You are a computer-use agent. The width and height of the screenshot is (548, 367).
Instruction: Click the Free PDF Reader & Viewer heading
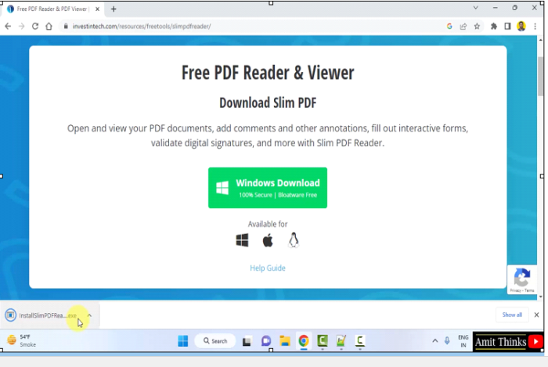point(268,73)
